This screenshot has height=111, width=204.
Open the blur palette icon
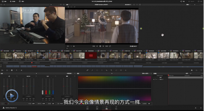[106, 70]
